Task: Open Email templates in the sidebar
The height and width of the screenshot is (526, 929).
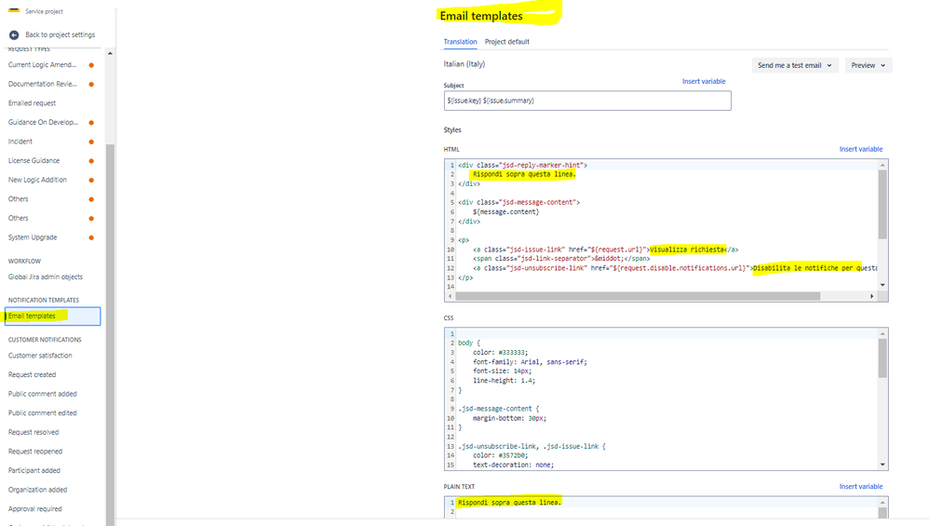Action: (x=52, y=316)
